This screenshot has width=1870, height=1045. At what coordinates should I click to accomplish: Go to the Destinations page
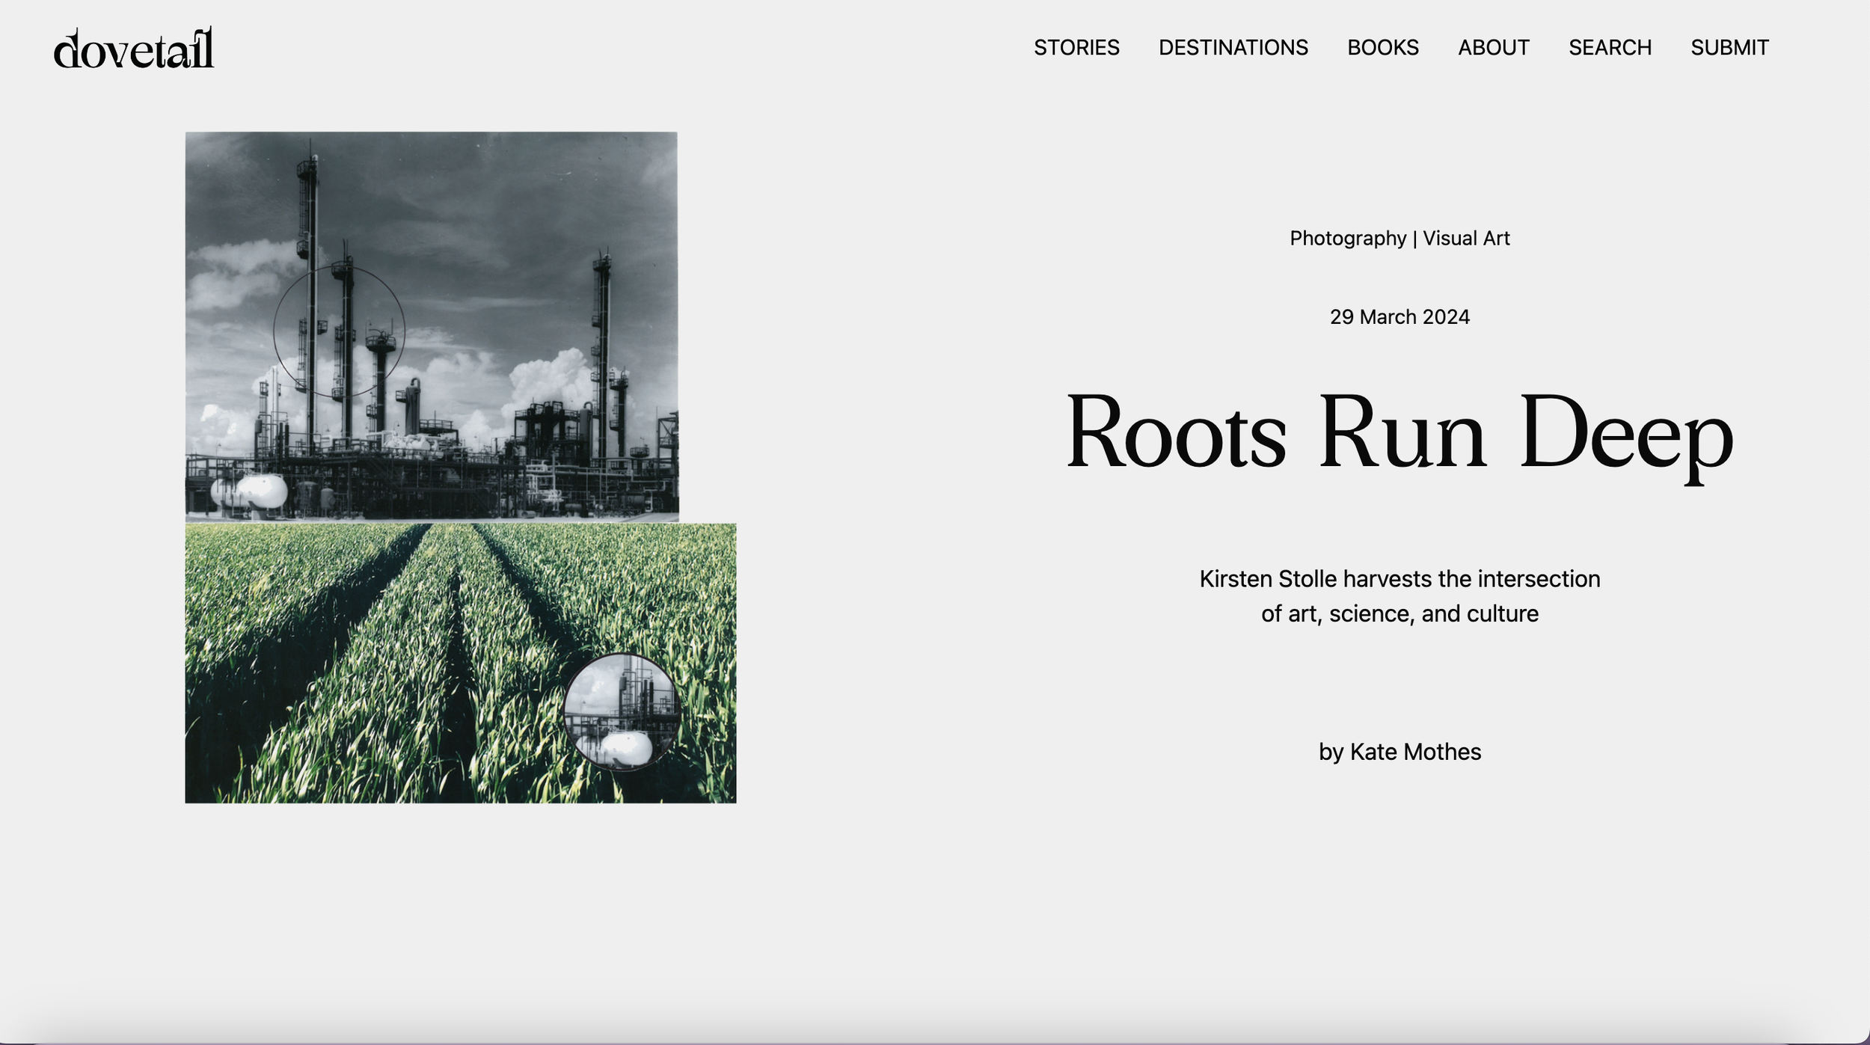(1233, 48)
